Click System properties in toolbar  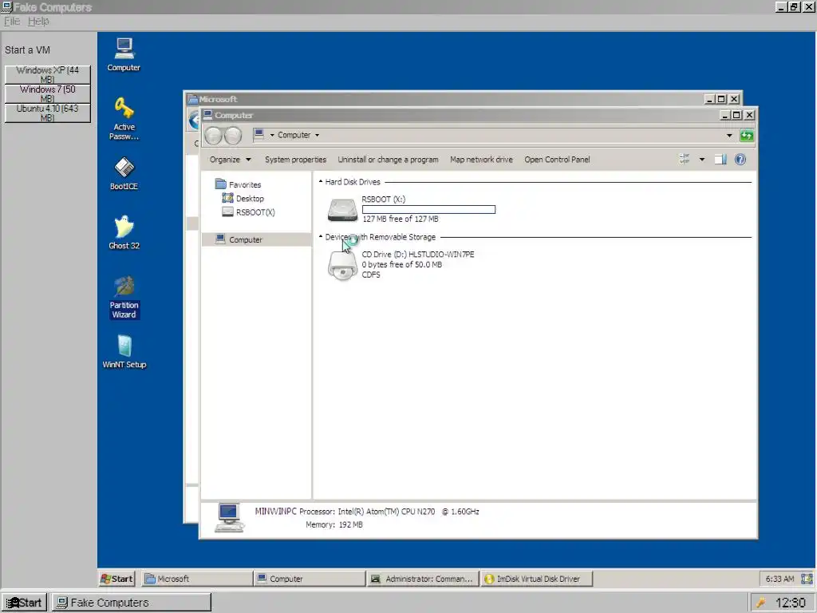pos(295,160)
